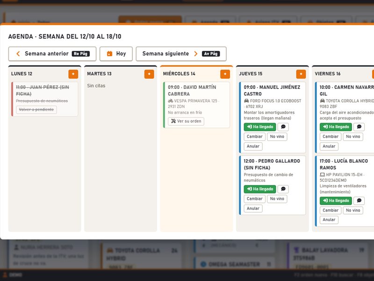Mark Carmen Navarro as No vino

click(353, 137)
